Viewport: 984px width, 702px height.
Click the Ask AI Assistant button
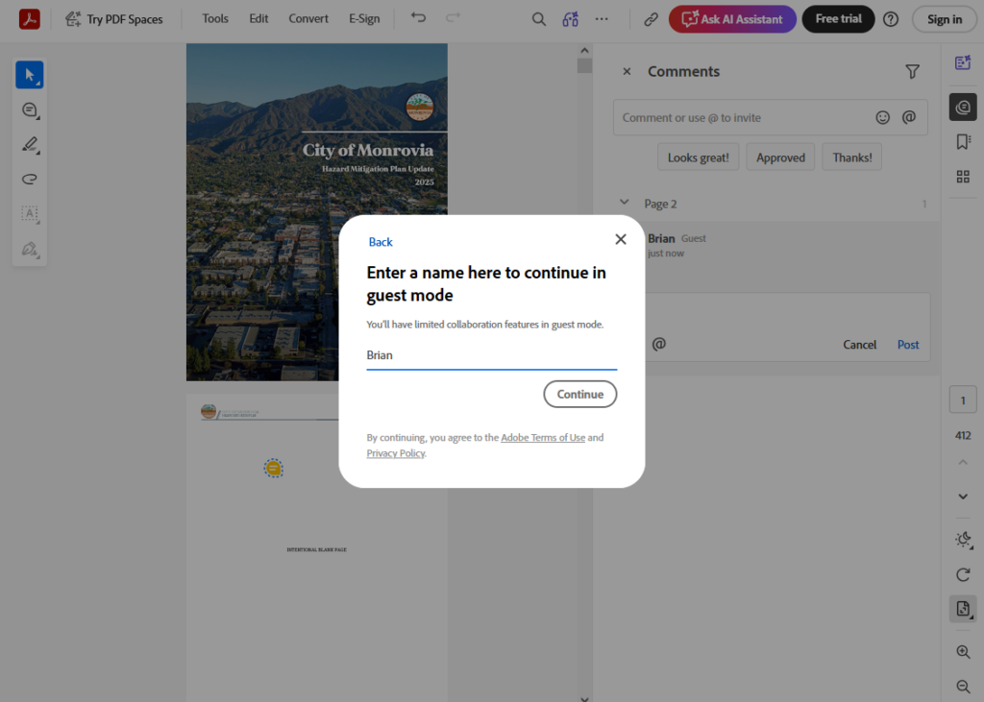(x=732, y=19)
